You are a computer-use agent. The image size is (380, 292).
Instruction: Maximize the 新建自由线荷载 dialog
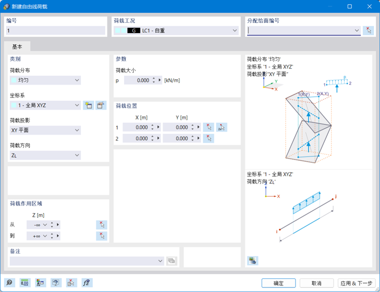click(349, 7)
